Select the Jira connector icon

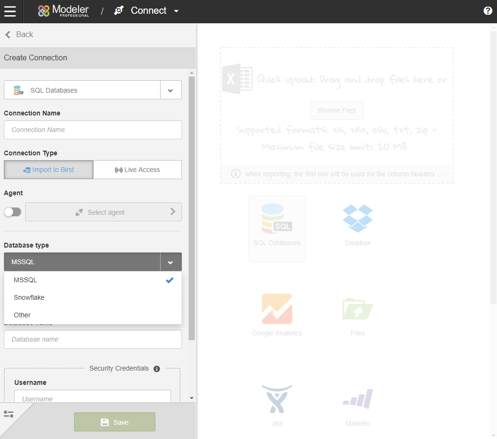click(277, 400)
